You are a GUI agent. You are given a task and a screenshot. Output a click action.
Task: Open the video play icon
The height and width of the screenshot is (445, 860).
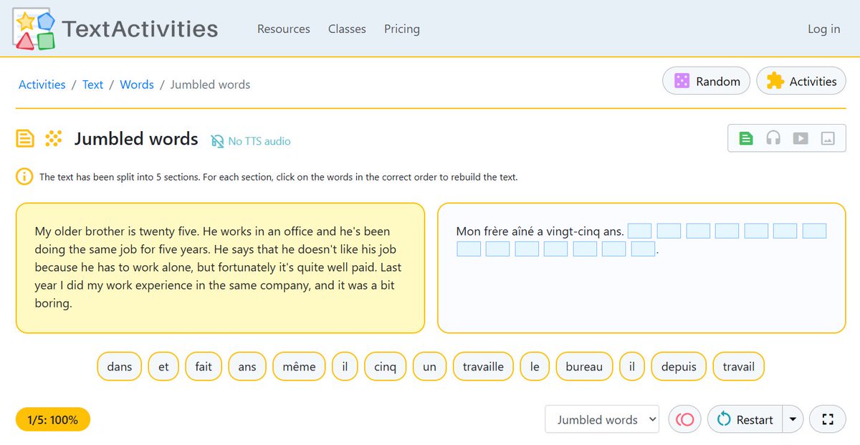pyautogui.click(x=801, y=138)
